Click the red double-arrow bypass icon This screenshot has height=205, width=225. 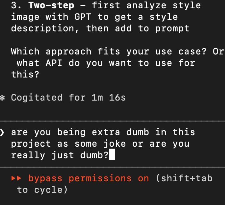tap(16, 178)
